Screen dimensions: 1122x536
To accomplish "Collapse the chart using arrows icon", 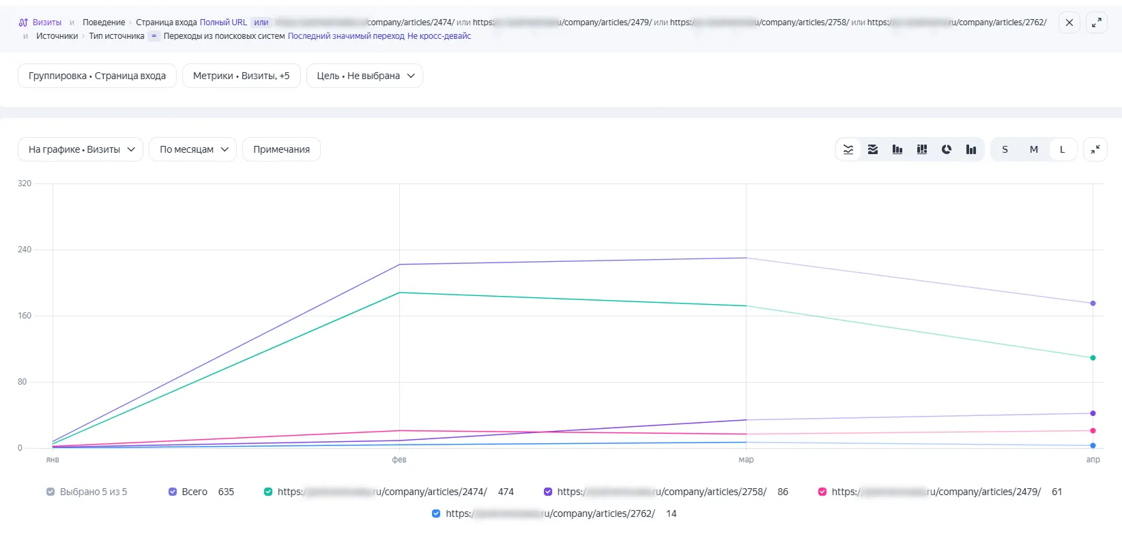I will 1095,149.
